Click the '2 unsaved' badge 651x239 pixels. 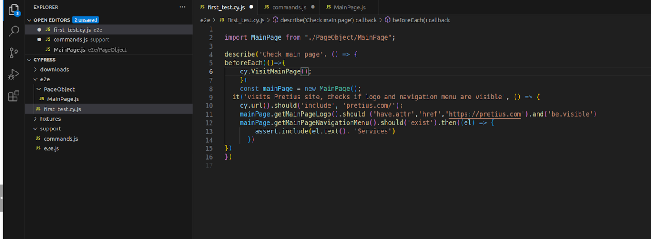[x=86, y=20]
